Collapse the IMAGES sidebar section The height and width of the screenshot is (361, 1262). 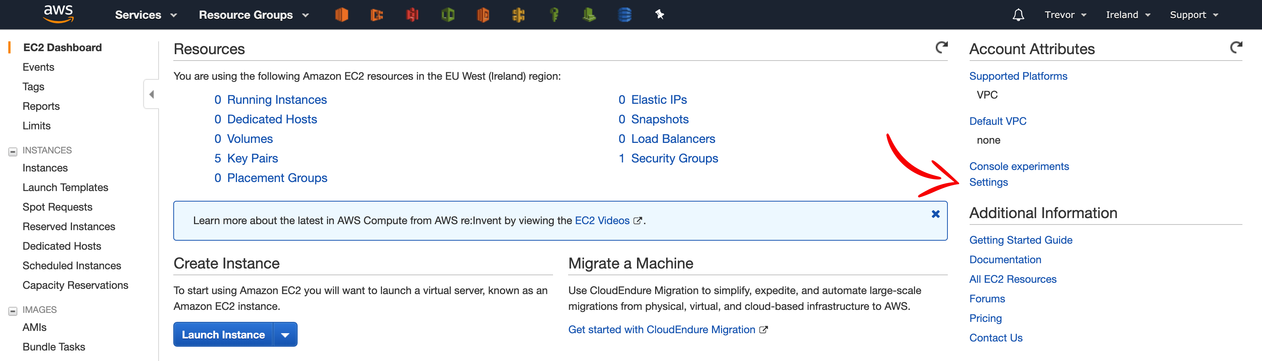(x=13, y=311)
